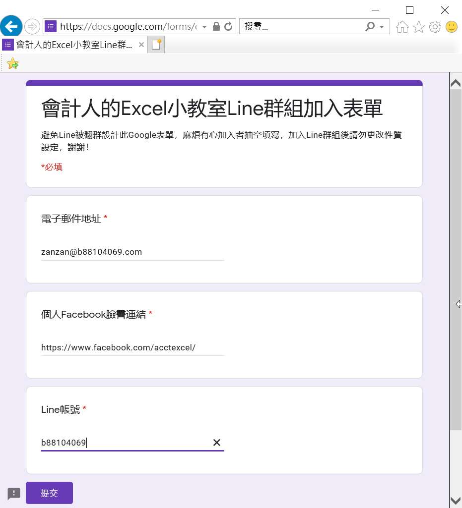Image resolution: width=462 pixels, height=508 pixels.
Task: Click the form title 會計人的Excel小教室Line群組加入表單
Action: coord(212,108)
